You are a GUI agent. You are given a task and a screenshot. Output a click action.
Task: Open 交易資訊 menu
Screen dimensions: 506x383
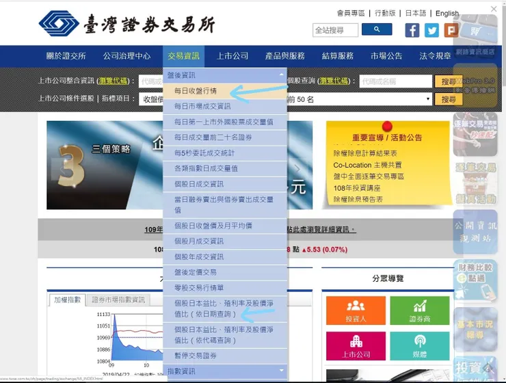184,56
